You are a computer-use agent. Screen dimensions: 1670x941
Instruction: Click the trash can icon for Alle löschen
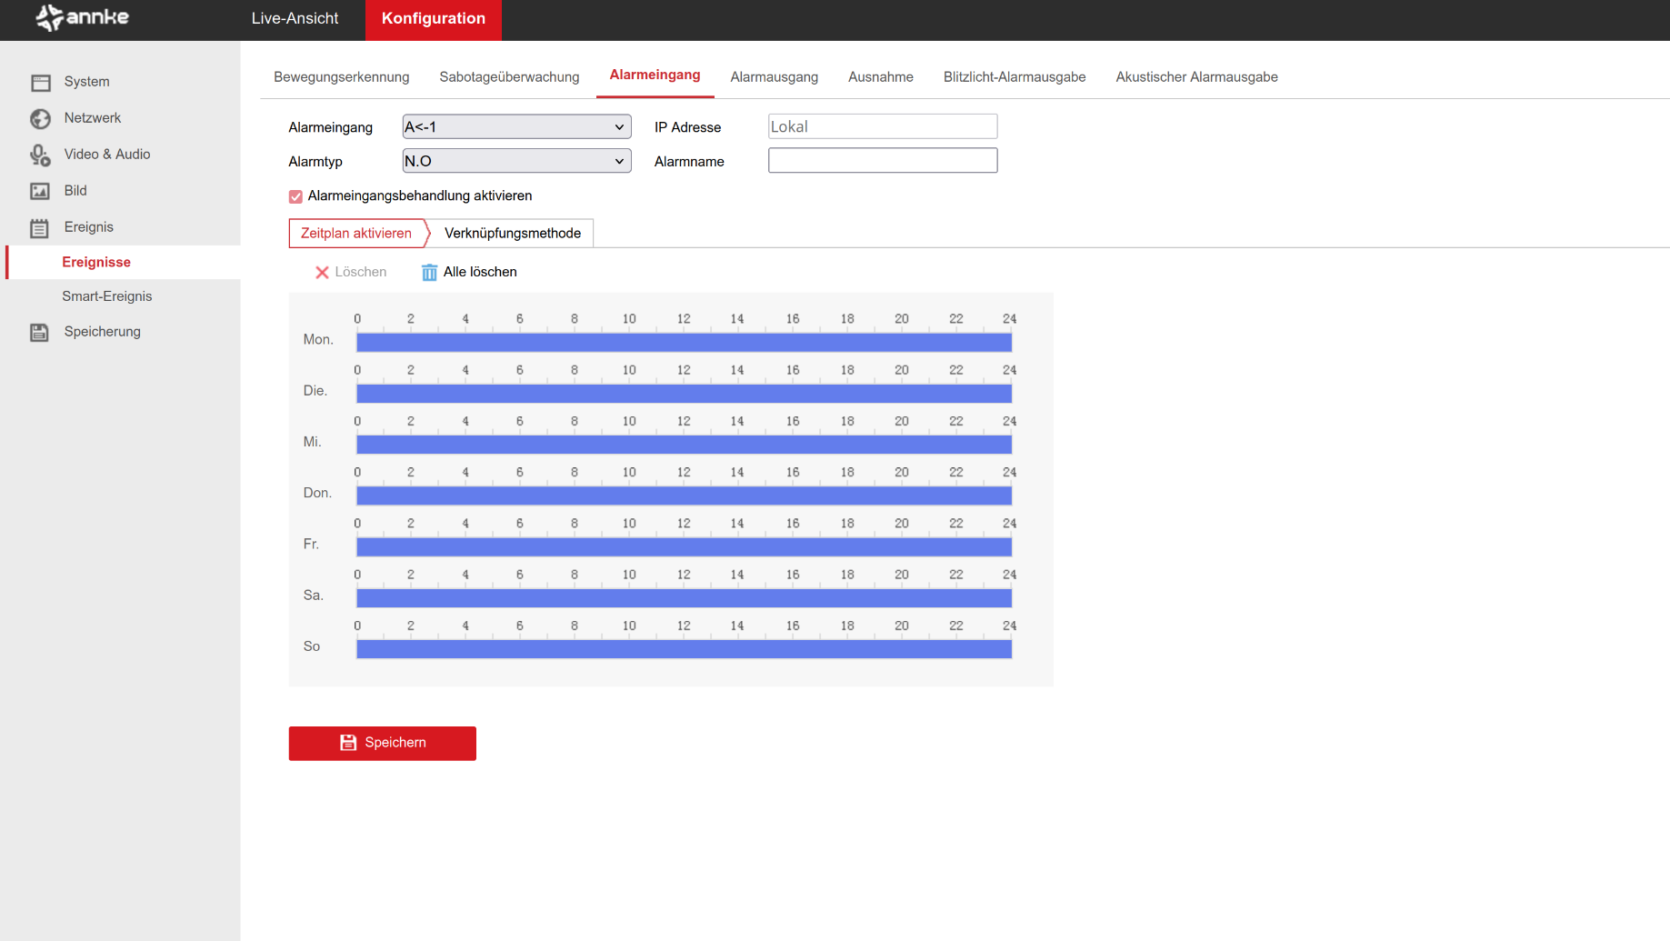point(429,273)
